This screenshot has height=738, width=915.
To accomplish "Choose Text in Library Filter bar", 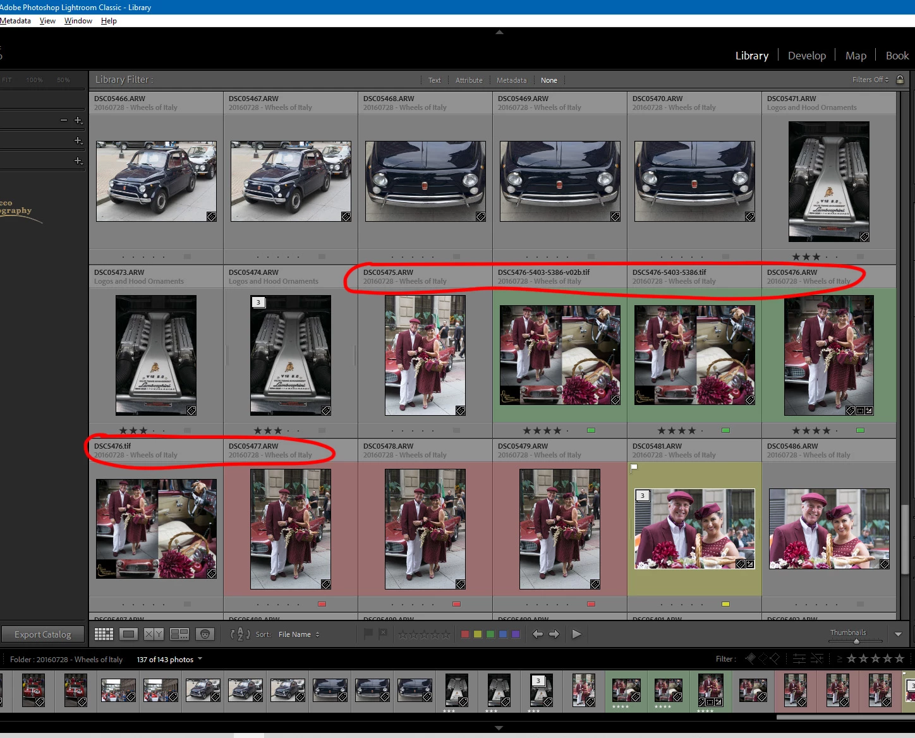I will (434, 80).
